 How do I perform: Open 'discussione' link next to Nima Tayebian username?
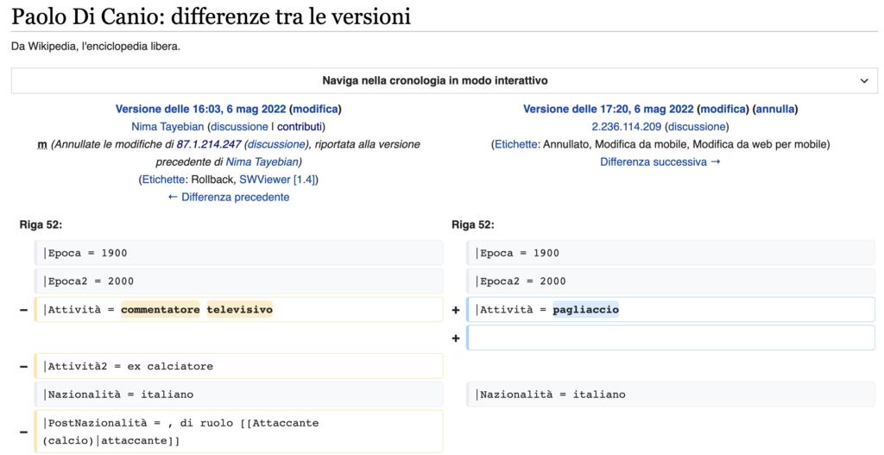[x=239, y=127]
